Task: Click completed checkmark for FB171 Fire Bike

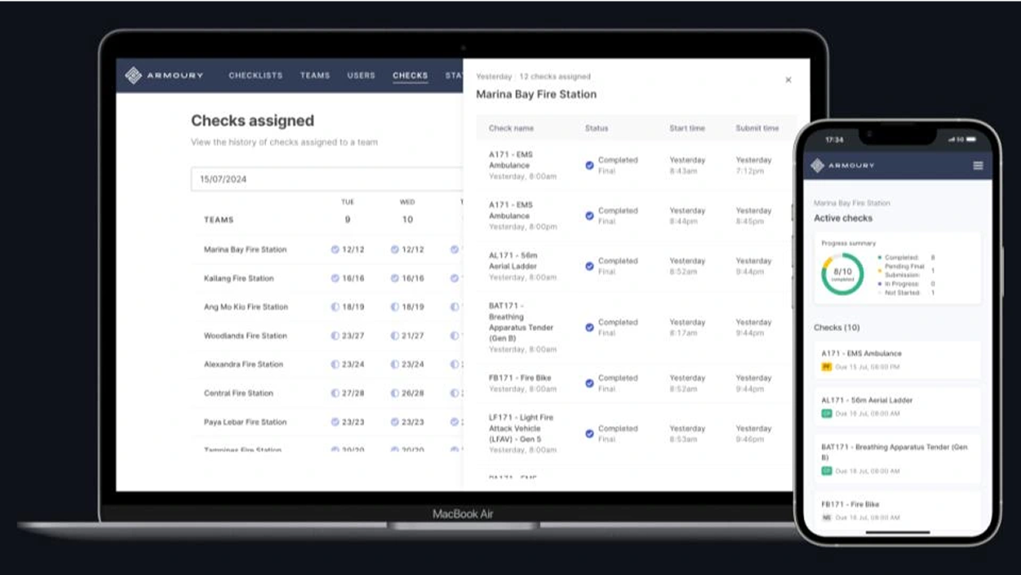Action: pyautogui.click(x=589, y=384)
